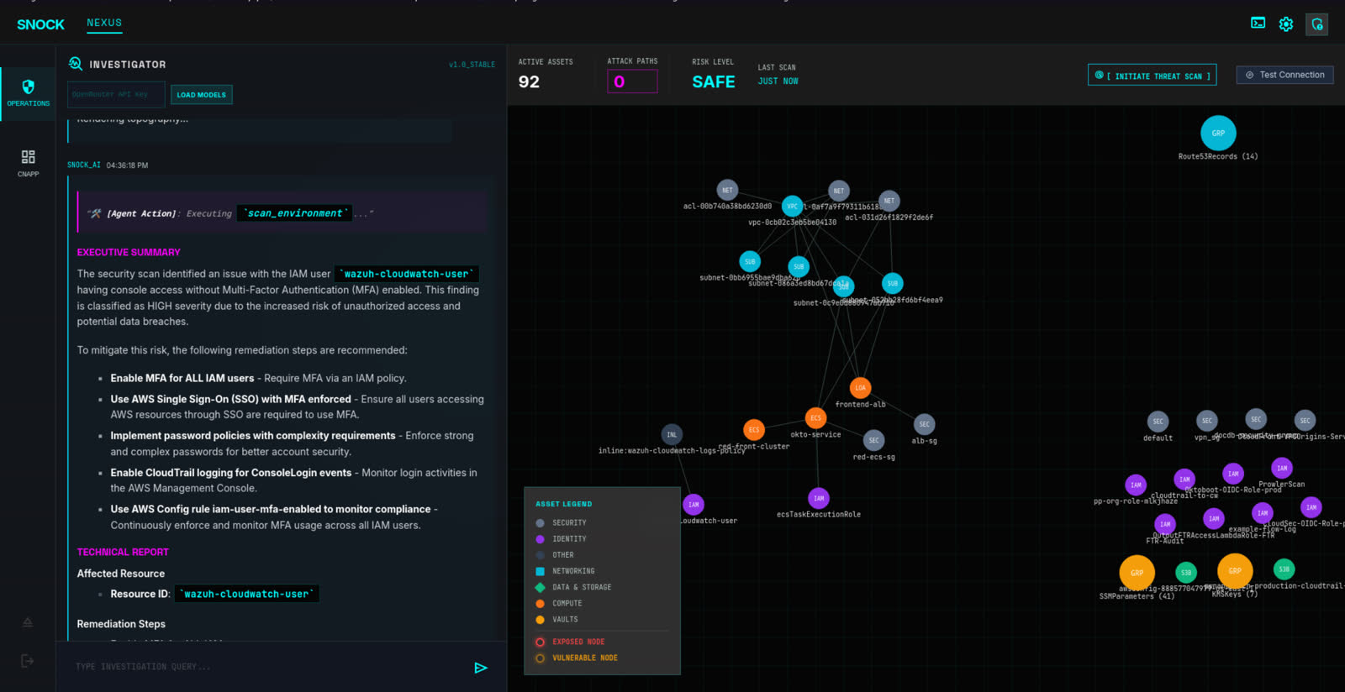Screen dimensions: 1345x692
Task: Click the SAFE risk level value
Action: pyautogui.click(x=714, y=81)
